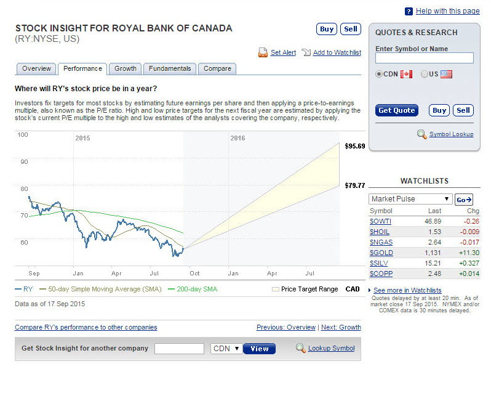The image size is (491, 398).
Task: Click the $OWTI change value -0.26
Action: [x=471, y=221]
